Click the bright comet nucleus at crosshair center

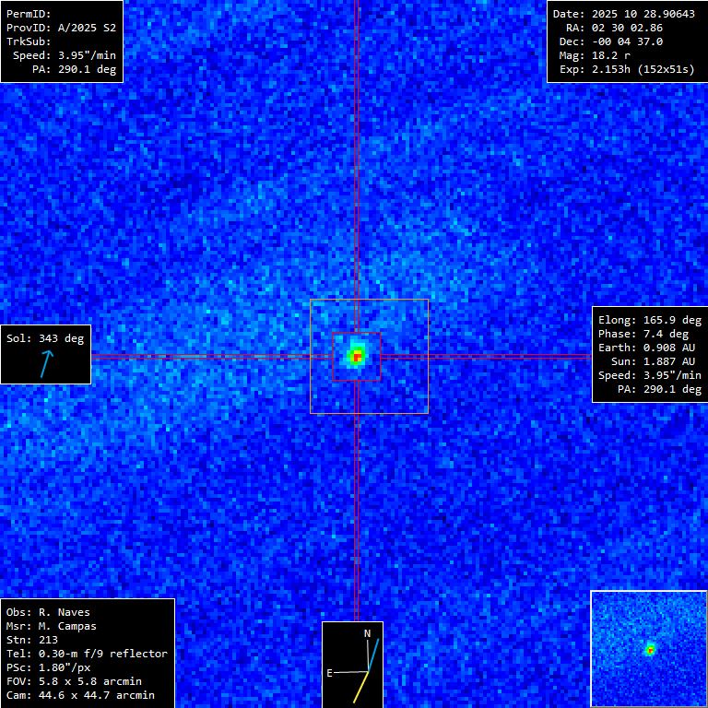click(x=356, y=355)
